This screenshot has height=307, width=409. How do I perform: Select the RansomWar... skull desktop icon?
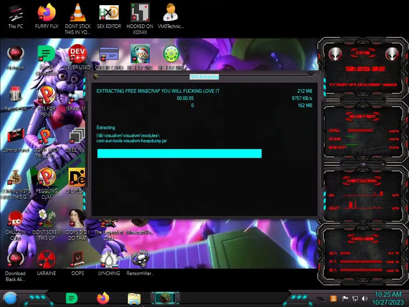140,263
